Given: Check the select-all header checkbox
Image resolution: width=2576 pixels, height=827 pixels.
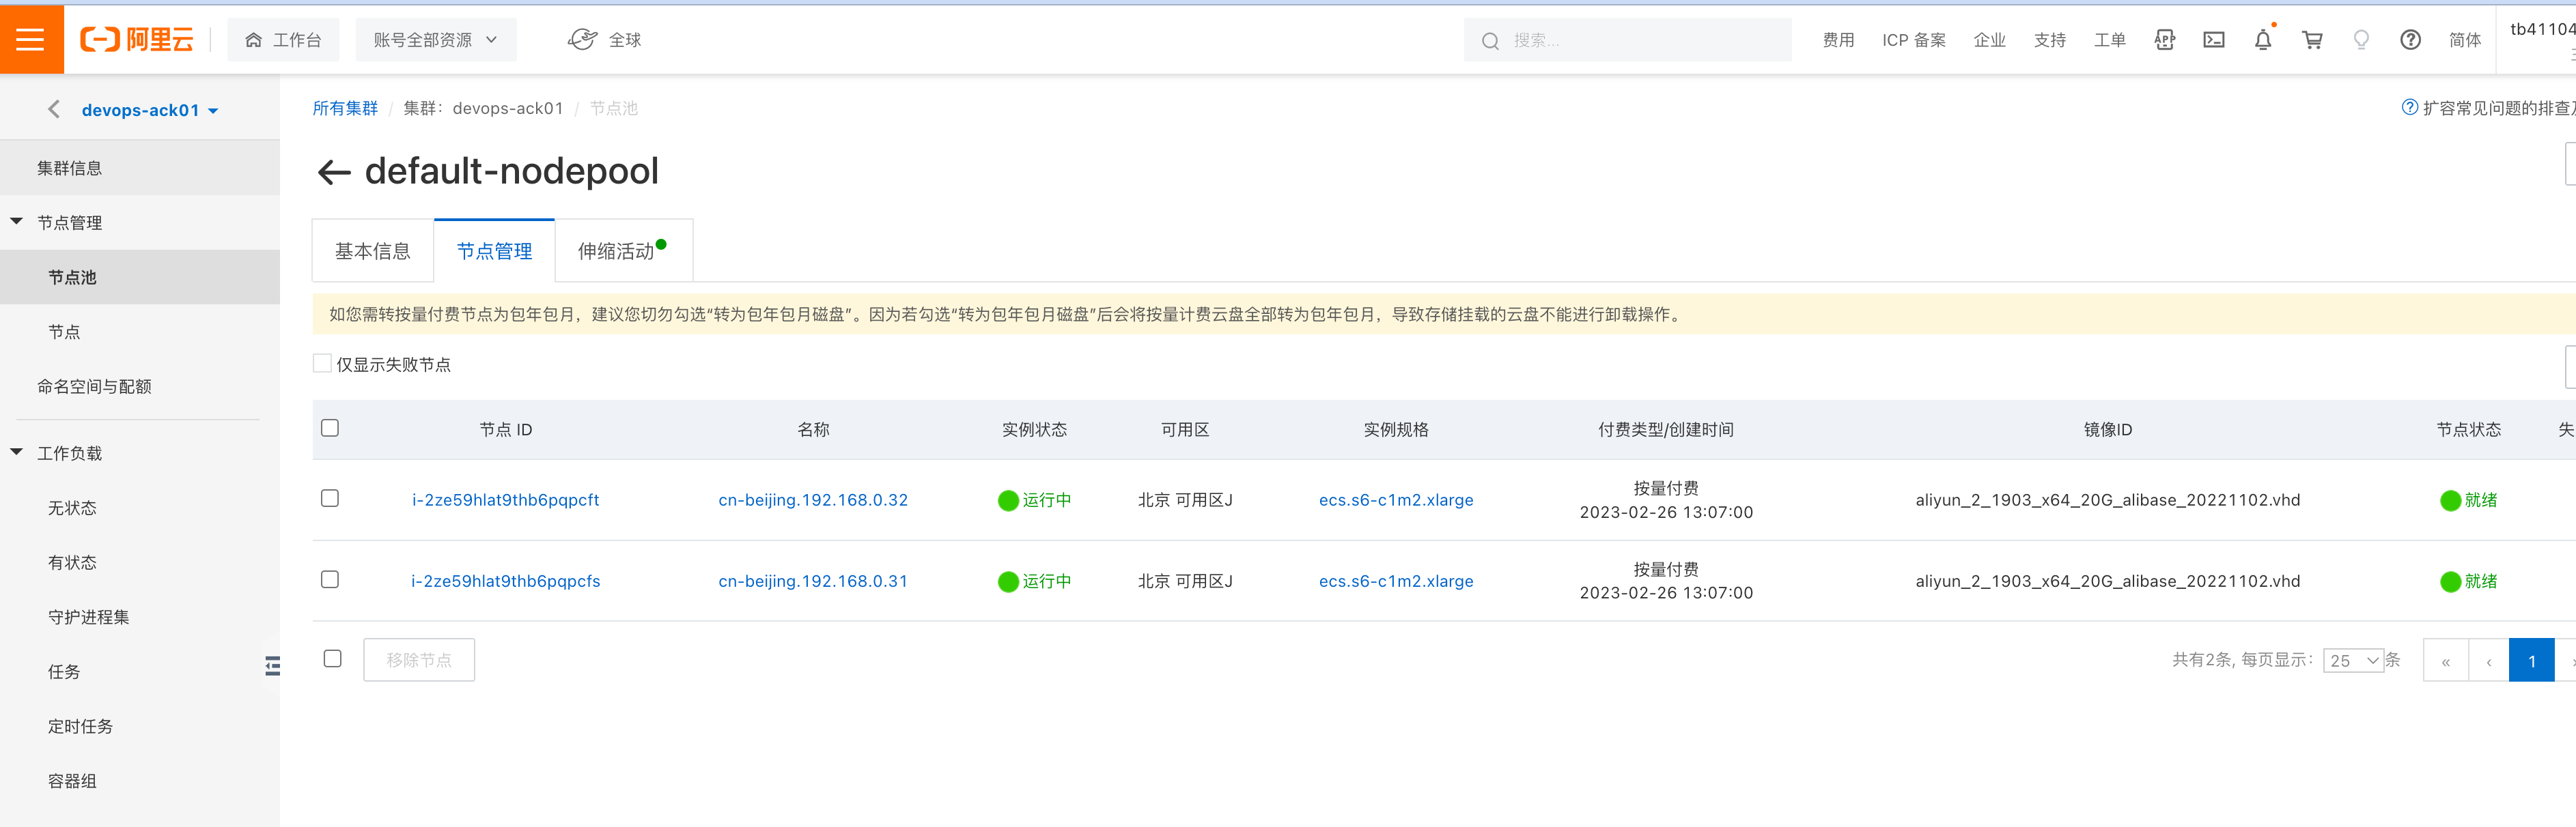Looking at the screenshot, I should coord(330,429).
